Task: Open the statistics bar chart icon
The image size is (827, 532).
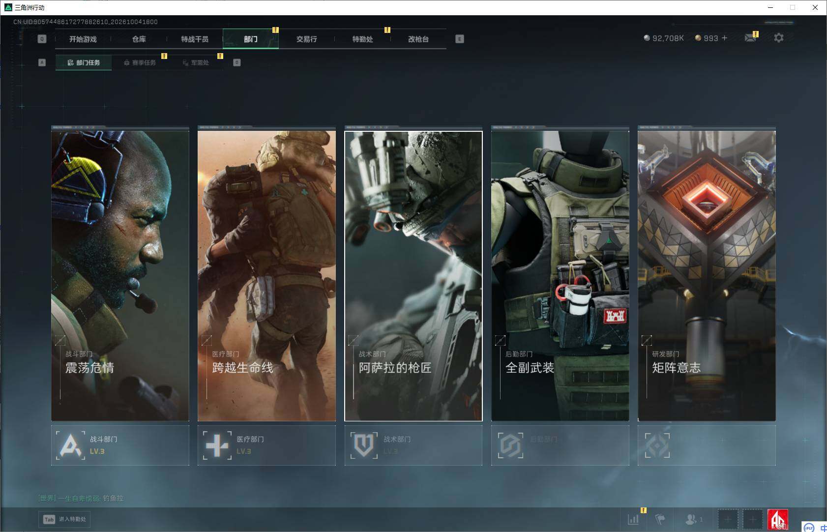Action: 633,519
